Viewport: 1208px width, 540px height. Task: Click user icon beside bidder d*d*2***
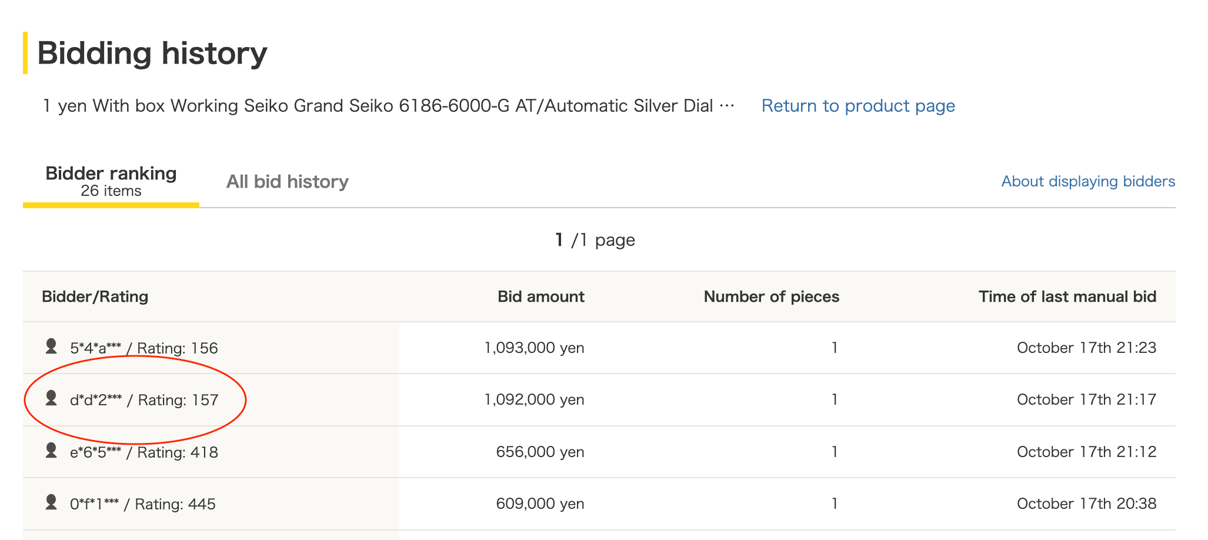point(51,398)
